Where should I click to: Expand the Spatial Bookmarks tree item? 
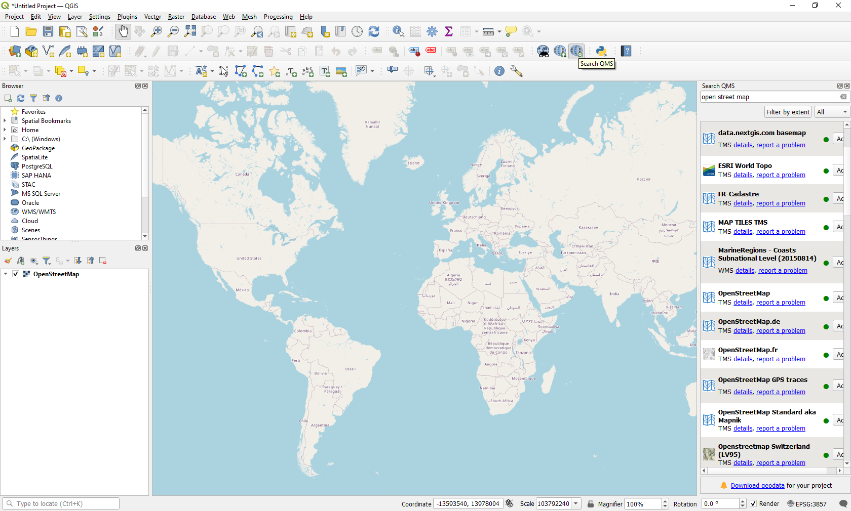click(5, 121)
